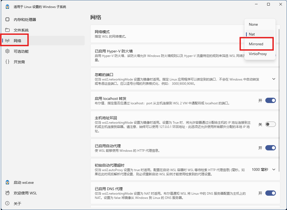Expand the 忽略的端口 setting
Screen dimensions: 287x210
click(274, 79)
